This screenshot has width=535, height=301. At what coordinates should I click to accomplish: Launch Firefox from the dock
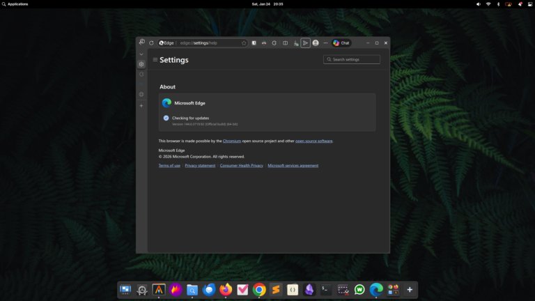coord(226,289)
